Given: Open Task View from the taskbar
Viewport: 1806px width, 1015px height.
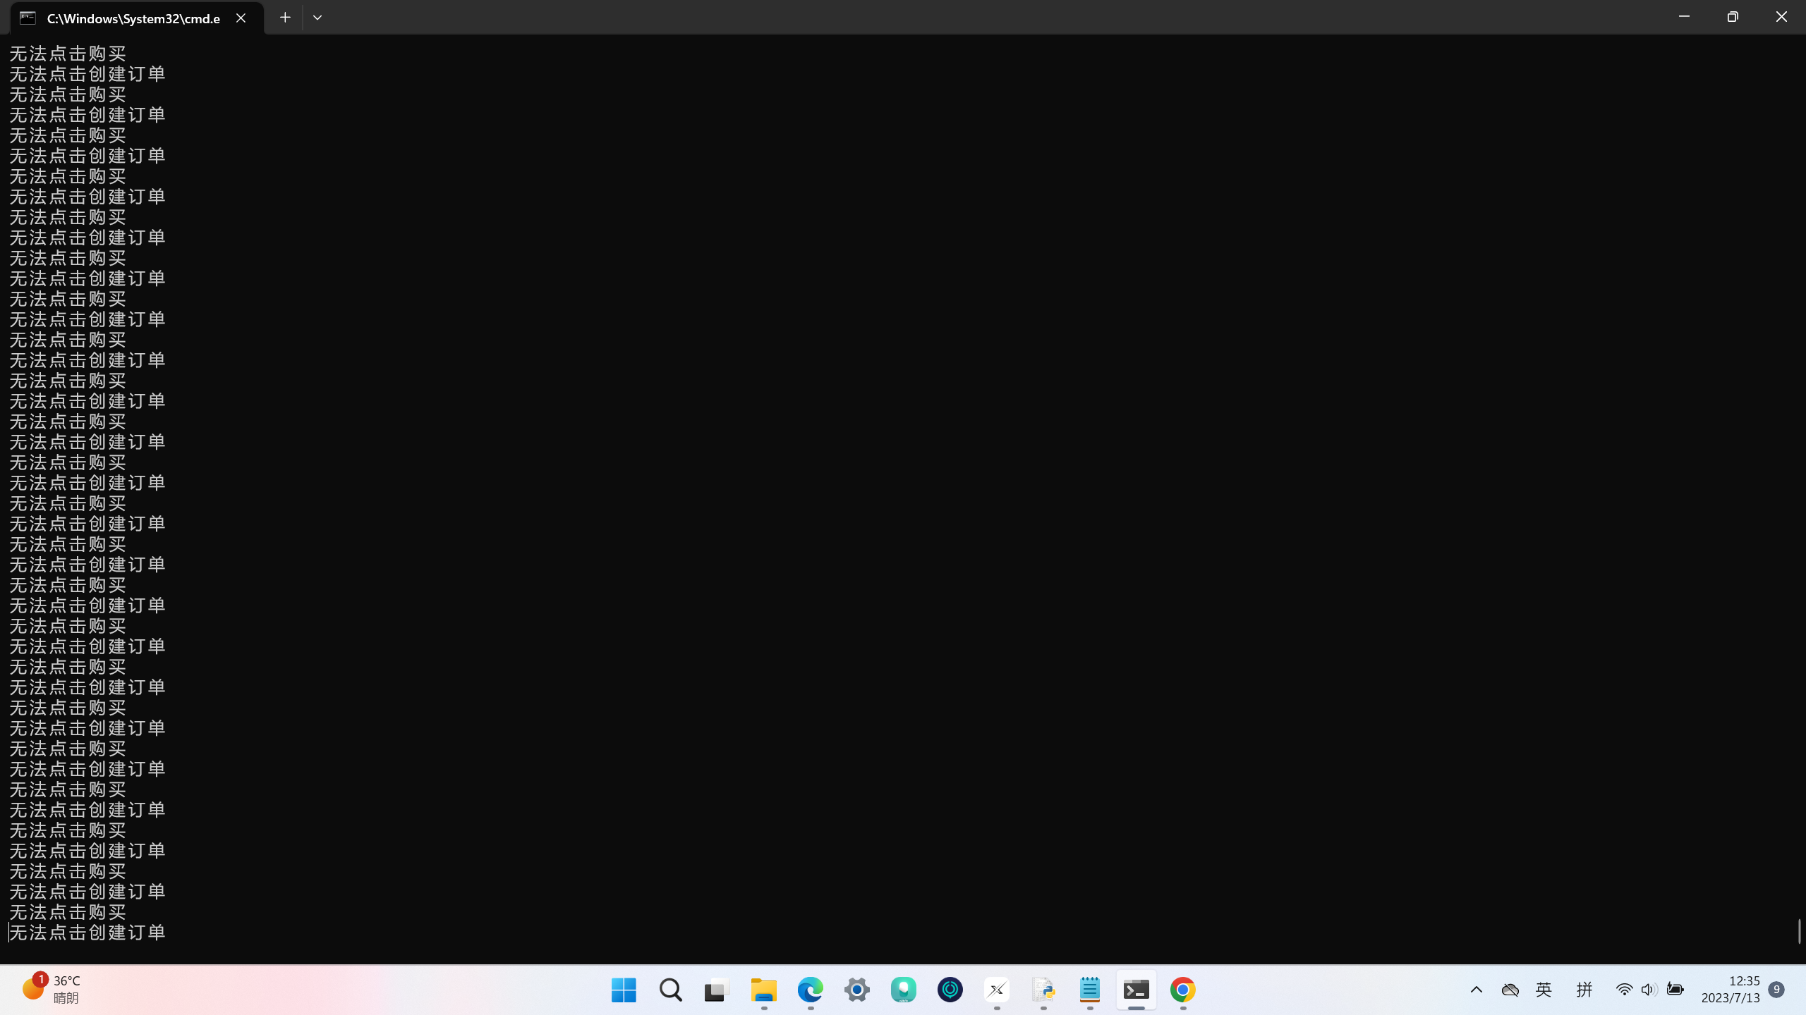Looking at the screenshot, I should [x=717, y=990].
